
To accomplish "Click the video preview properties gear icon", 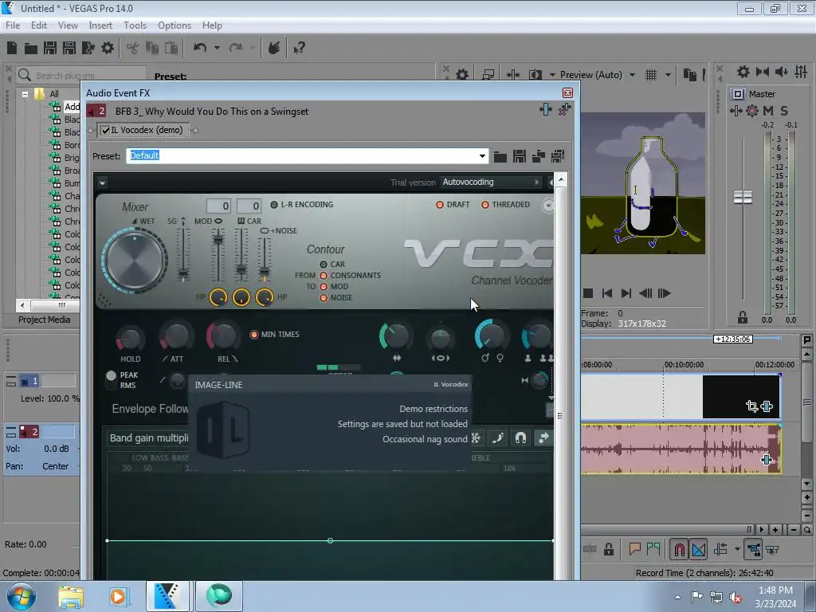I will pos(461,75).
